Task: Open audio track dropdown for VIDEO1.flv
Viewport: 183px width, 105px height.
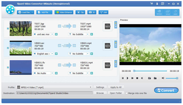Action: 52,73
